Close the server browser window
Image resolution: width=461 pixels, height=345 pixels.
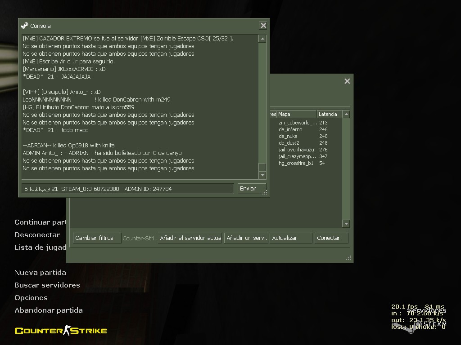coord(347,81)
